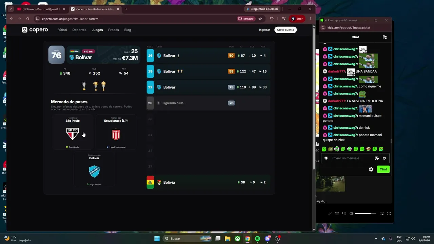Click the 'Eligiendo club...' row
434x244 pixels.
point(208,103)
